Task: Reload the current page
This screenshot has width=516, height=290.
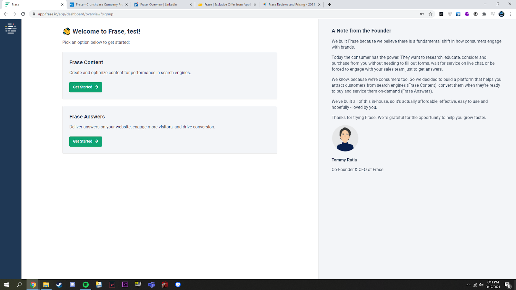Action: coord(23,14)
